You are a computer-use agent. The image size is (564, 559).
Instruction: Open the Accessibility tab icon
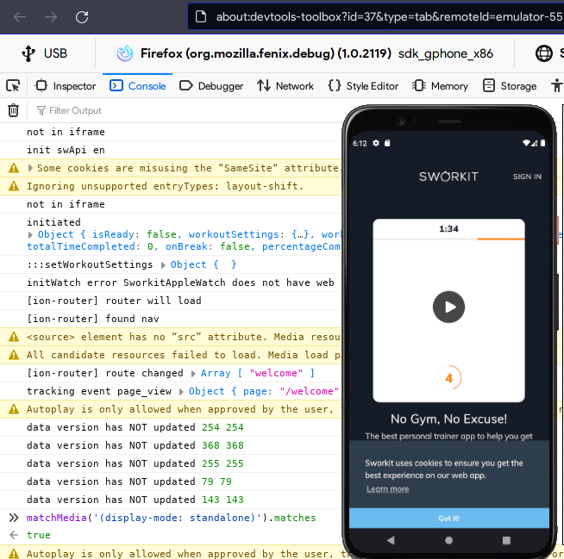click(x=556, y=86)
